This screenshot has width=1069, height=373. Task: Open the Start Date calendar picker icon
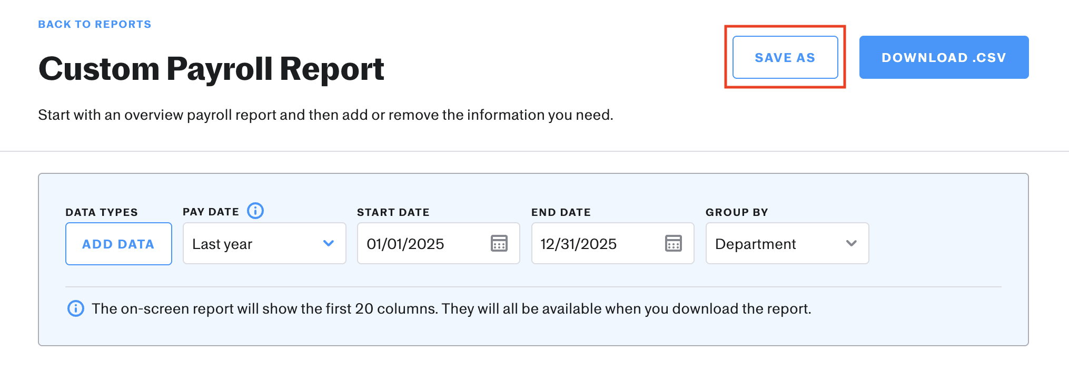(499, 243)
